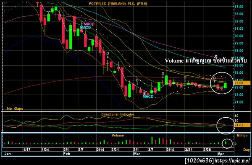Click the 1/24 date label

coord(45,150)
